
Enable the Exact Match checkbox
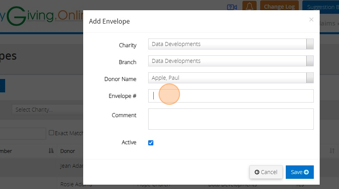click(x=51, y=133)
